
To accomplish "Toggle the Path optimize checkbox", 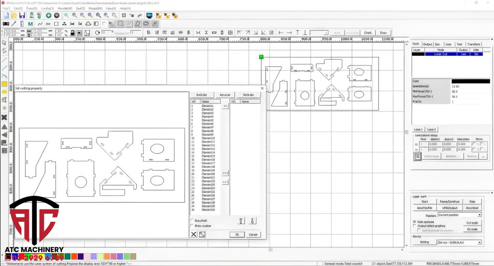I will (x=415, y=222).
